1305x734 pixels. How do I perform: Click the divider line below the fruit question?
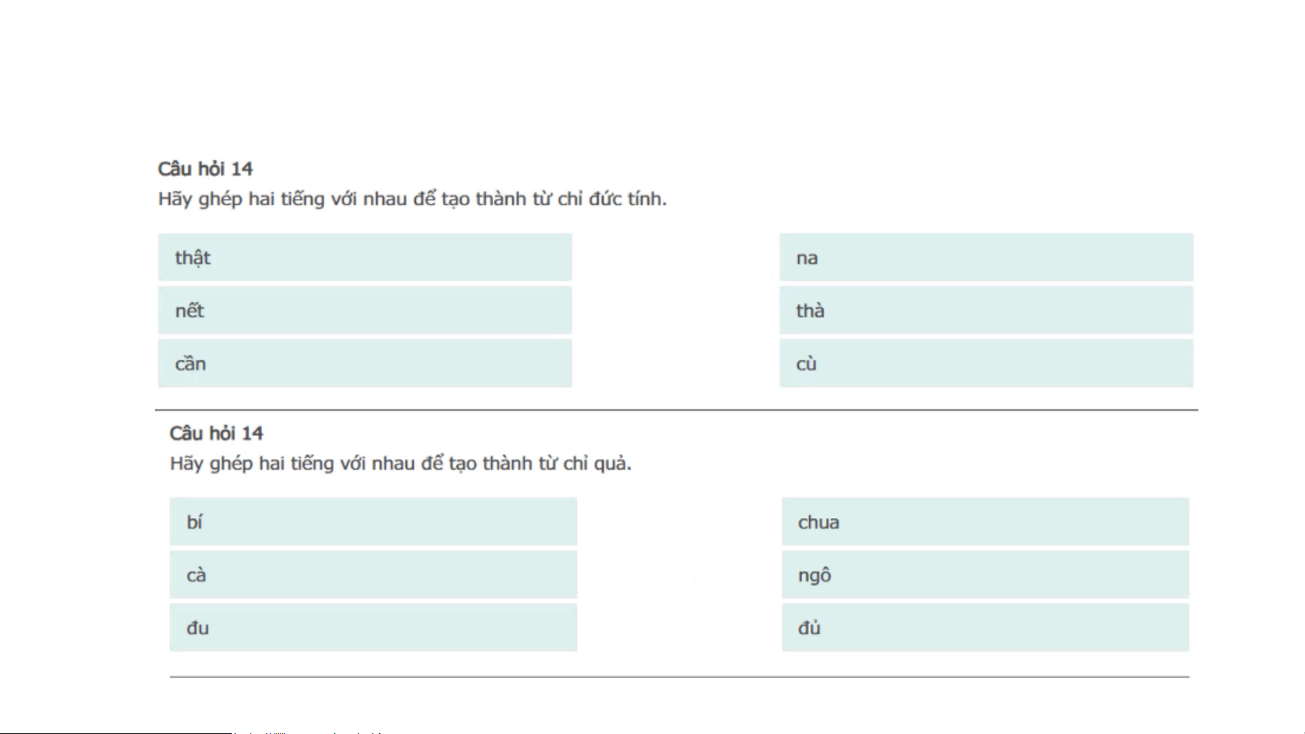[x=679, y=676]
